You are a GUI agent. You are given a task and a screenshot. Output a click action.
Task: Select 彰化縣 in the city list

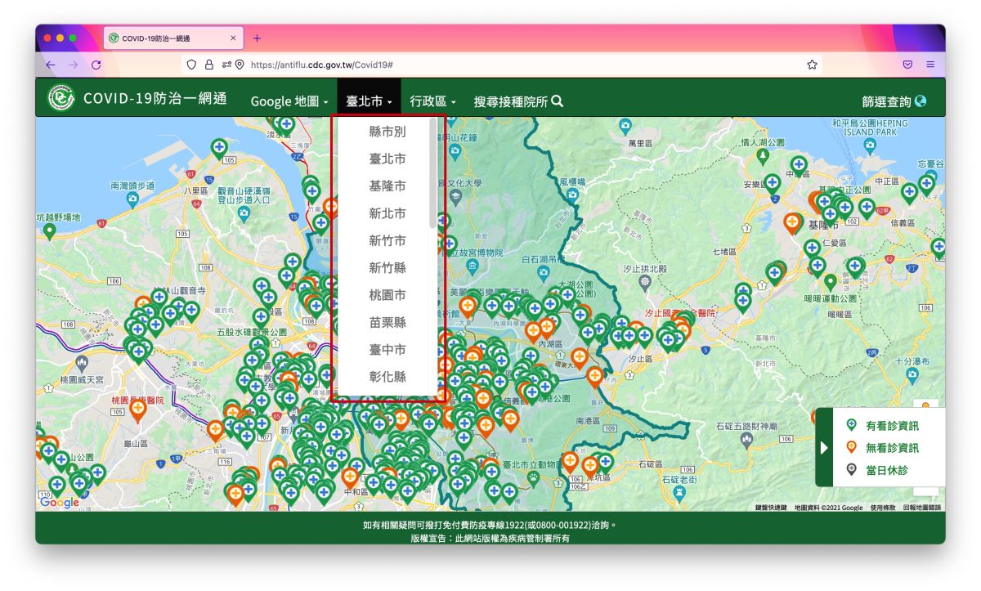point(387,377)
